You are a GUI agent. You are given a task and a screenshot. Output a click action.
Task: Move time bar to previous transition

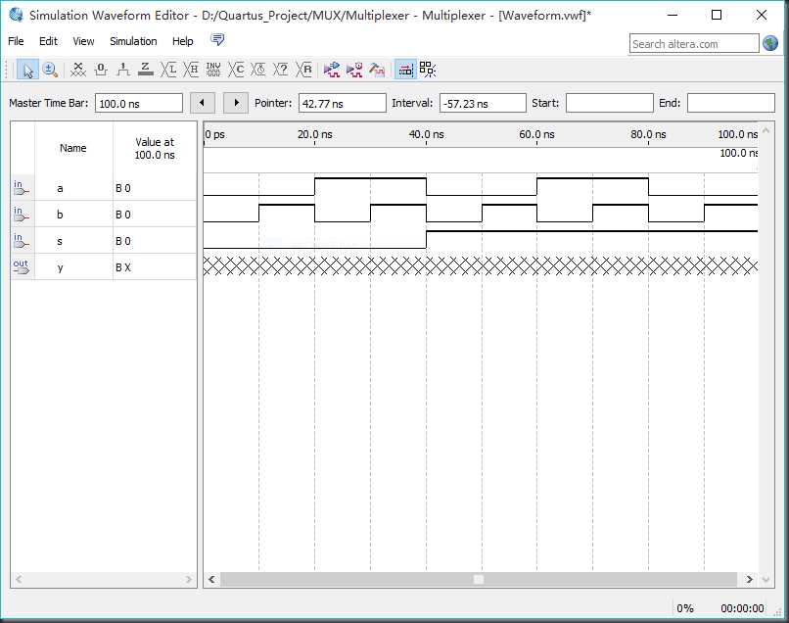[x=203, y=103]
